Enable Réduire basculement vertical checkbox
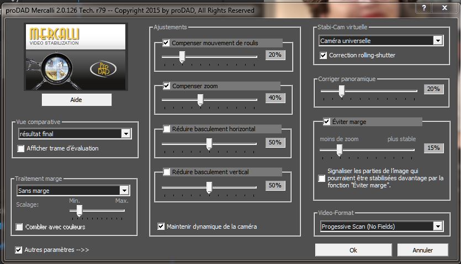Screen dimensions: 461x264 coord(166,172)
